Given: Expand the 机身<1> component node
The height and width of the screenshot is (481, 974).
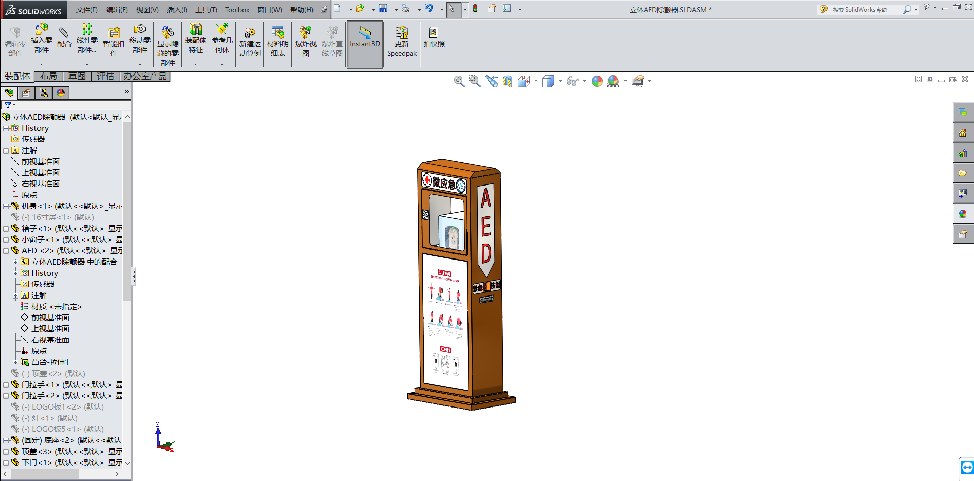Looking at the screenshot, I should (6, 206).
